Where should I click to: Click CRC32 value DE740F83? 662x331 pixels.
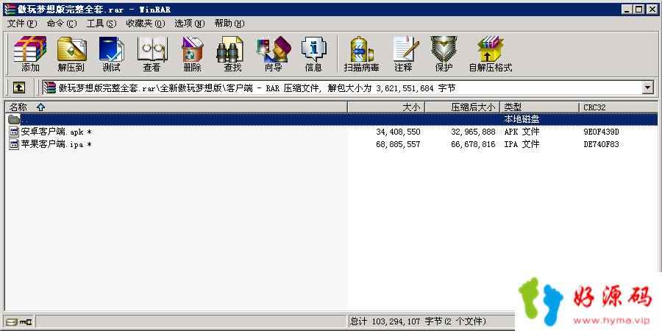click(x=601, y=144)
